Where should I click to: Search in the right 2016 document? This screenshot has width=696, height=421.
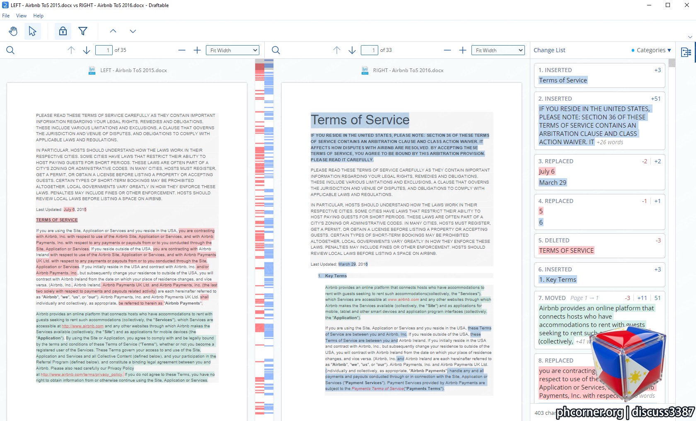(x=276, y=50)
